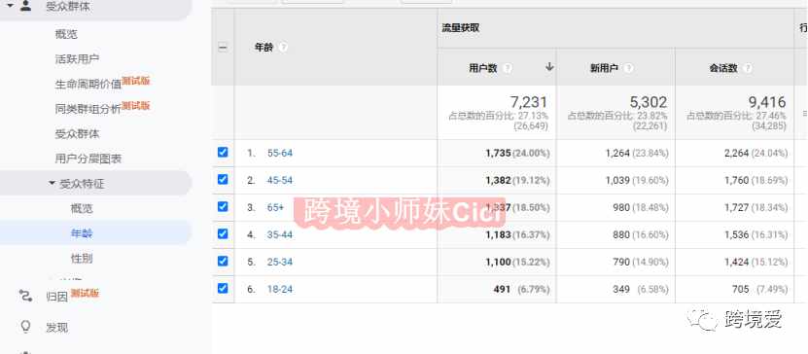Click help icon next to 新用户 header
Viewport: 808px width, 354px height.
628,68
